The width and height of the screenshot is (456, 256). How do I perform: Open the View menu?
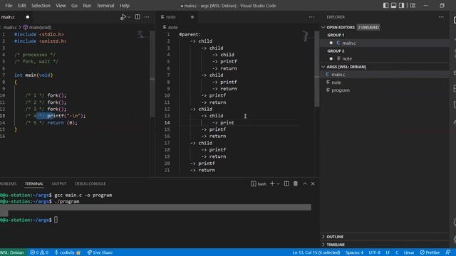point(61,6)
